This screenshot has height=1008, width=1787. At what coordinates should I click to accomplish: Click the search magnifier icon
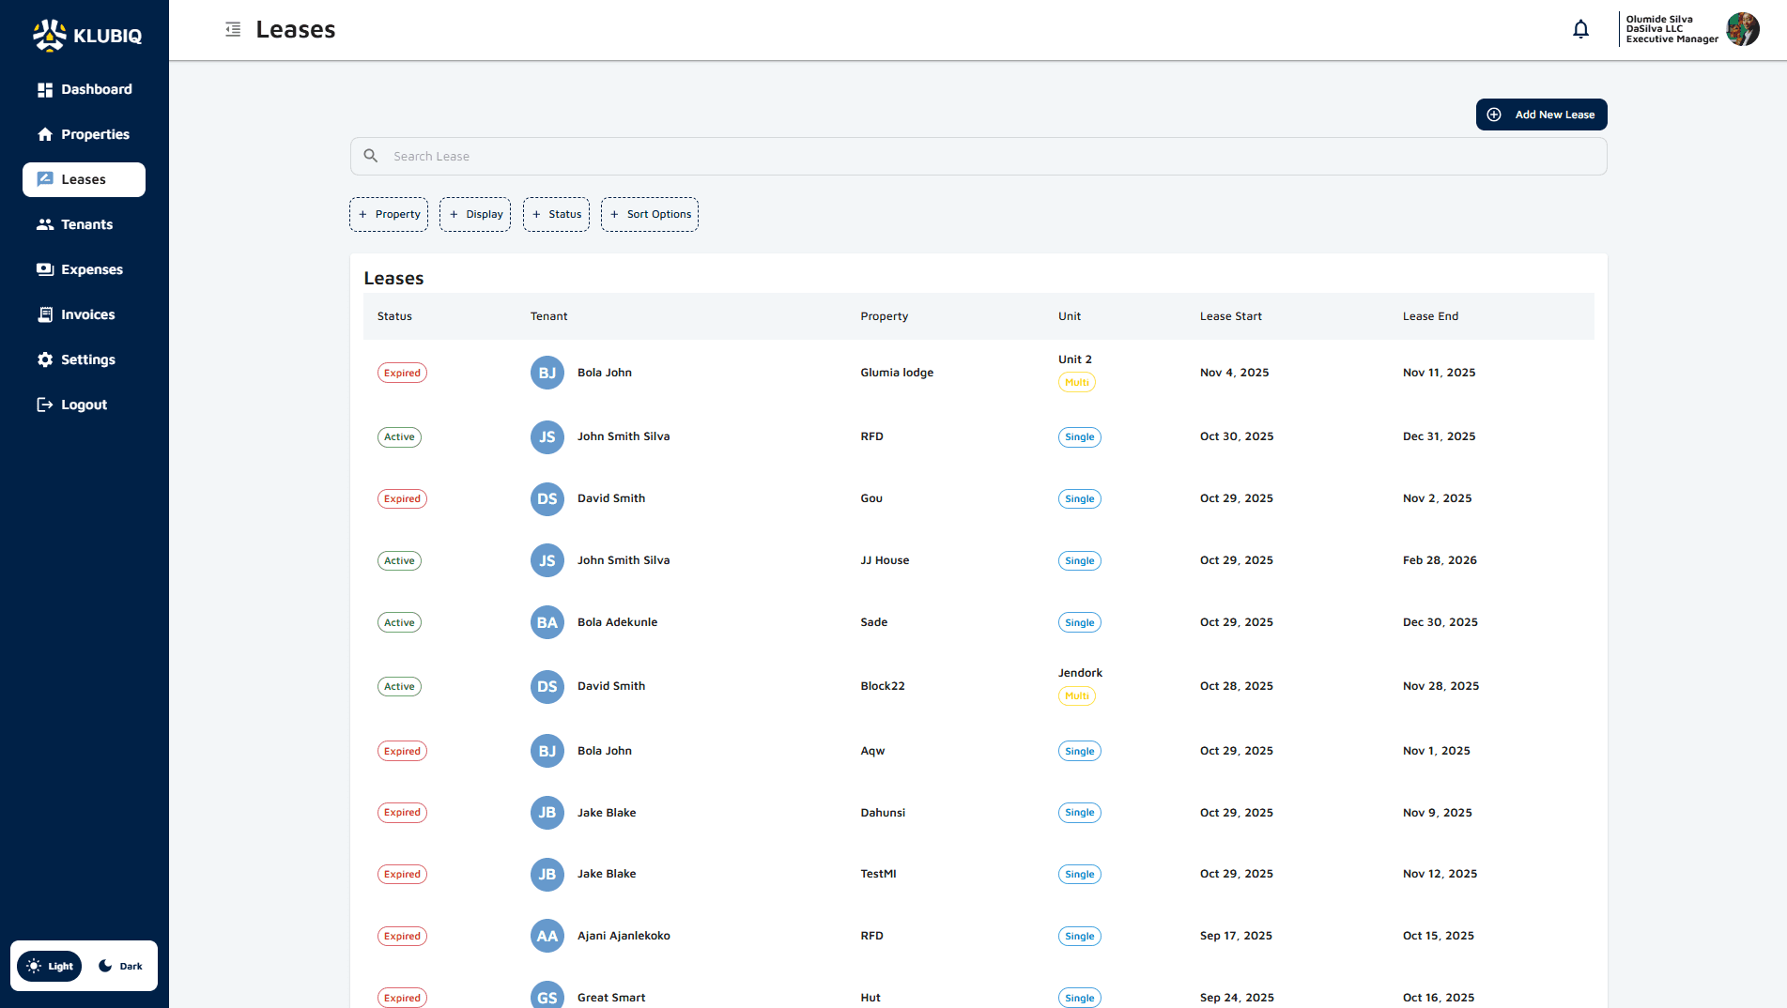[371, 156]
